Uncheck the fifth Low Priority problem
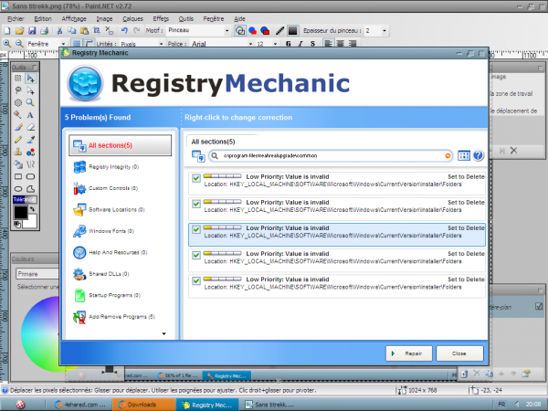The height and width of the screenshot is (411, 548). 195,280
